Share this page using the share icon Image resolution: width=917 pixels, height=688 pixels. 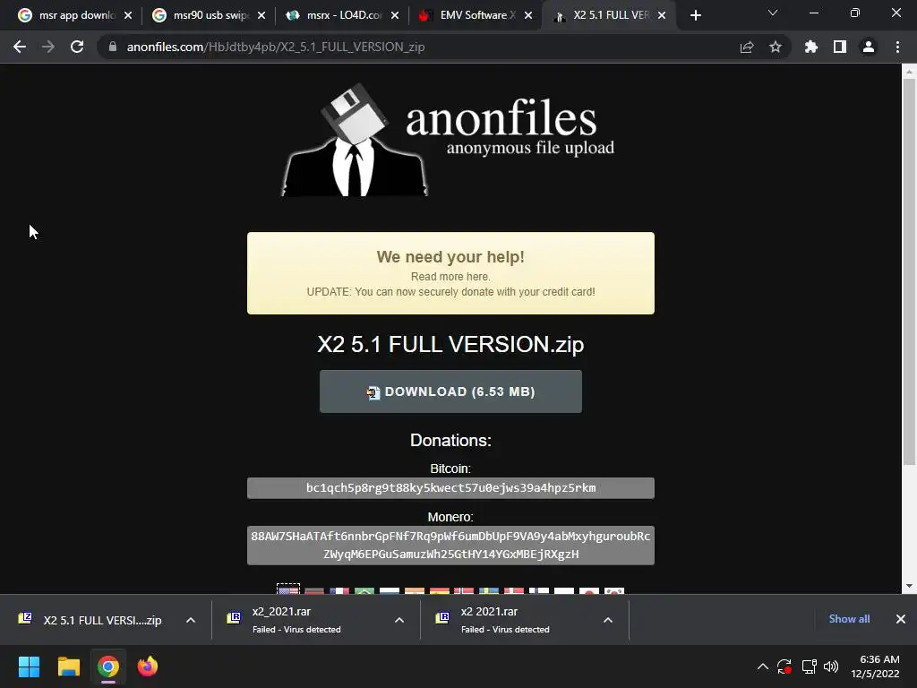pos(747,47)
